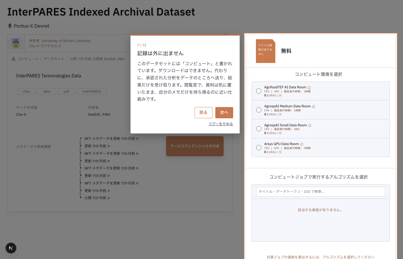Click the InterPARES Terminologies Data heading
The image size is (403, 259).
coord(49,76)
